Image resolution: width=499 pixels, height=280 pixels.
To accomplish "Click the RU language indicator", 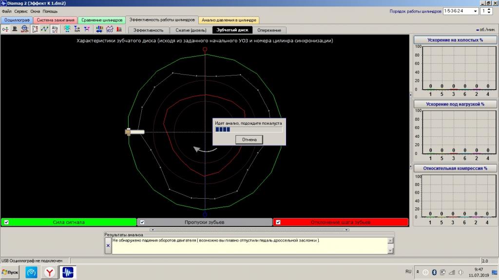I will (x=408, y=272).
